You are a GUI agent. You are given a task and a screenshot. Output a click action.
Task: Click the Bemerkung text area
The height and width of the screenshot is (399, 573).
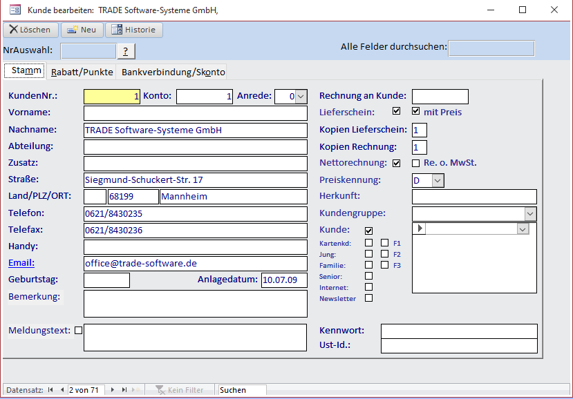tap(196, 304)
